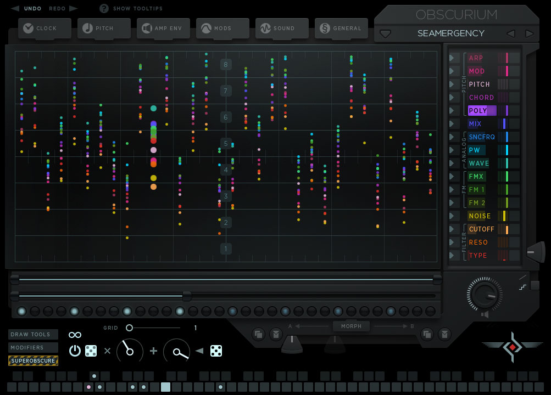Screen dimensions: 551x395
Task: Open the MODIFIERS menu
Action: pyautogui.click(x=33, y=347)
